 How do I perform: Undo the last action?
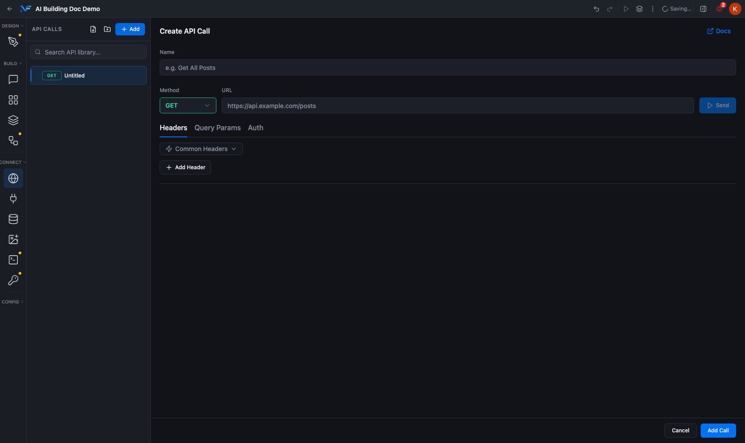click(596, 9)
